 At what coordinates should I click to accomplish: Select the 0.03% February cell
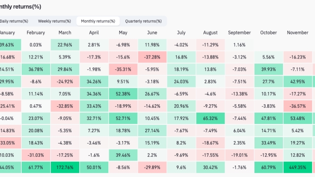tap(36, 45)
